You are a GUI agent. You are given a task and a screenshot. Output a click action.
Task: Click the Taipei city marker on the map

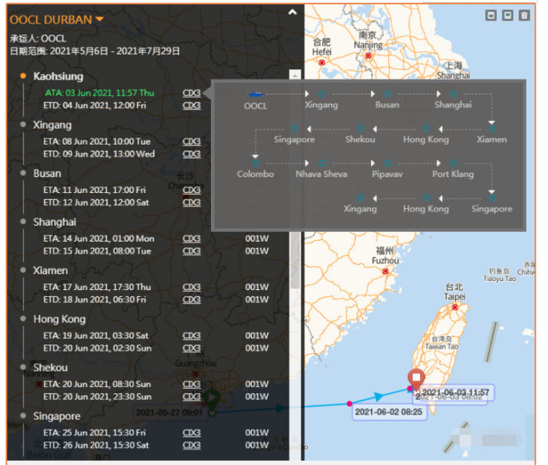tap(455, 307)
